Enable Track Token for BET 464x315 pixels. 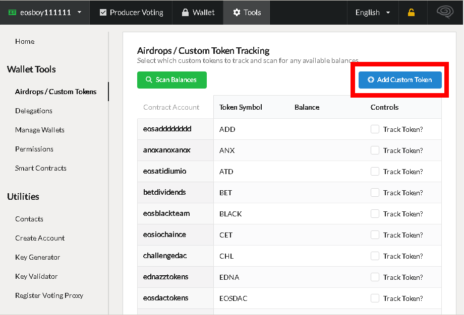(x=375, y=193)
